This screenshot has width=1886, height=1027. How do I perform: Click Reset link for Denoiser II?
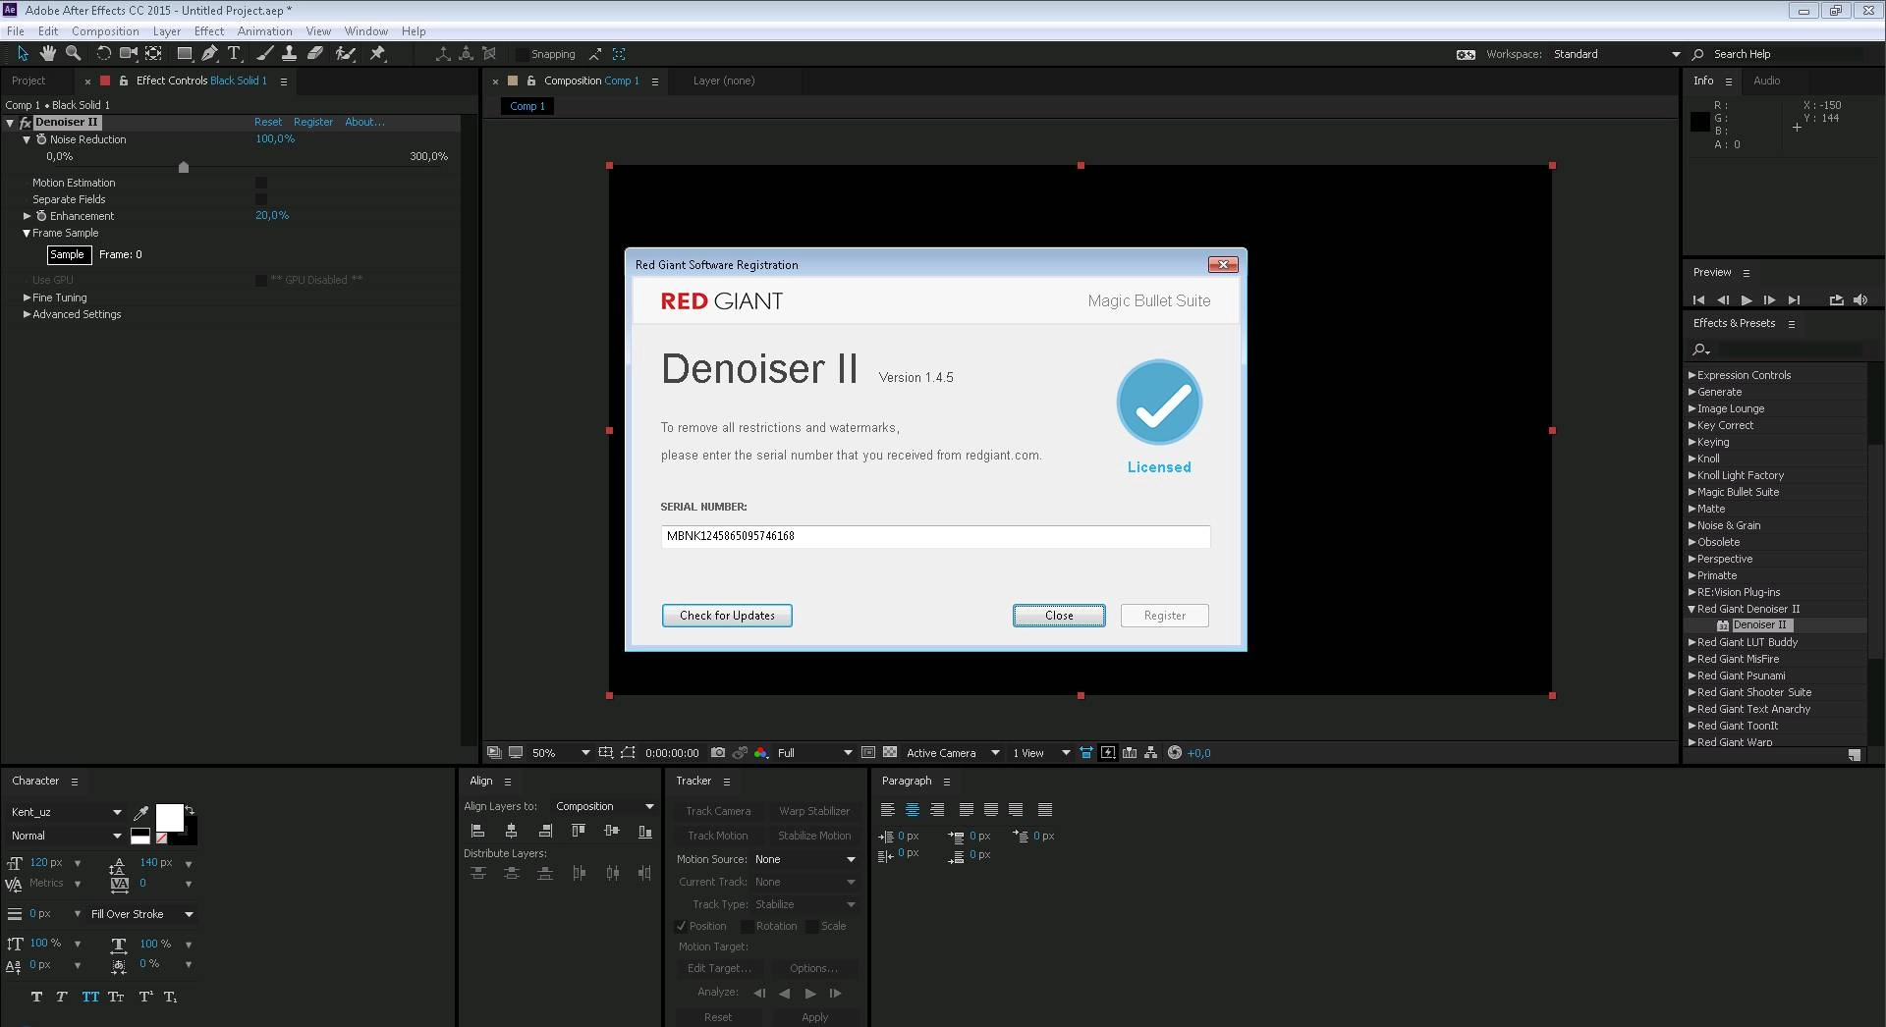268,122
